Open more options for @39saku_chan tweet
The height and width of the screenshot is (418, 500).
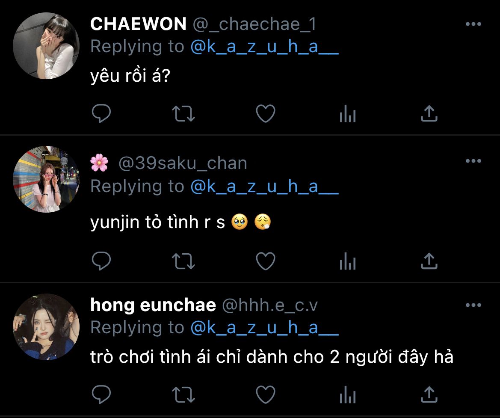[473, 161]
